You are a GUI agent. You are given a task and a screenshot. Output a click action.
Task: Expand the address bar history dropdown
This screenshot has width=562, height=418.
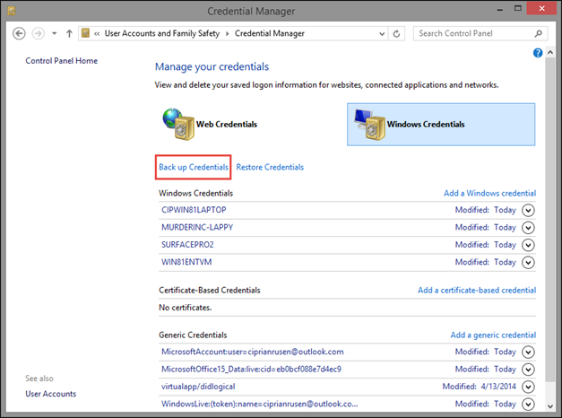tap(382, 34)
